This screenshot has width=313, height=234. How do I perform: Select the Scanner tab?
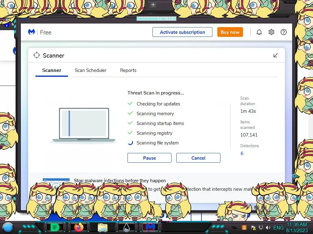click(x=51, y=70)
